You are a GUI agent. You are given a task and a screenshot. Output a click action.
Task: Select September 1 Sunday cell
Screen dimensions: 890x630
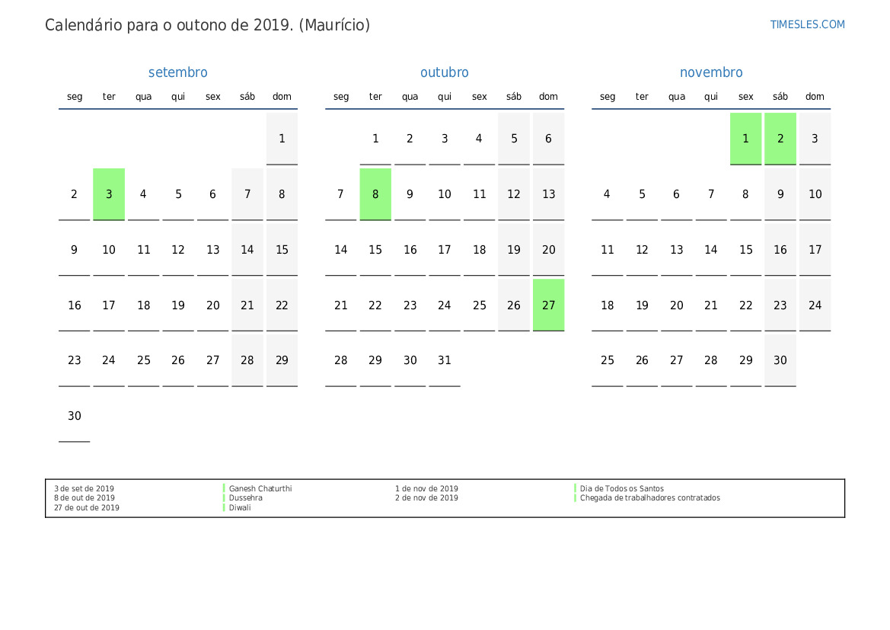[282, 139]
